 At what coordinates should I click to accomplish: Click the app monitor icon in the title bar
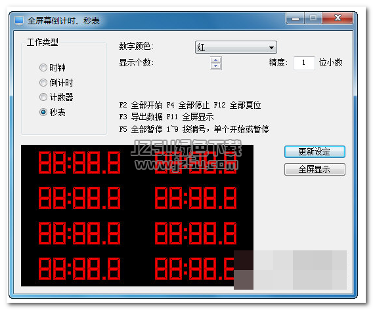point(19,21)
